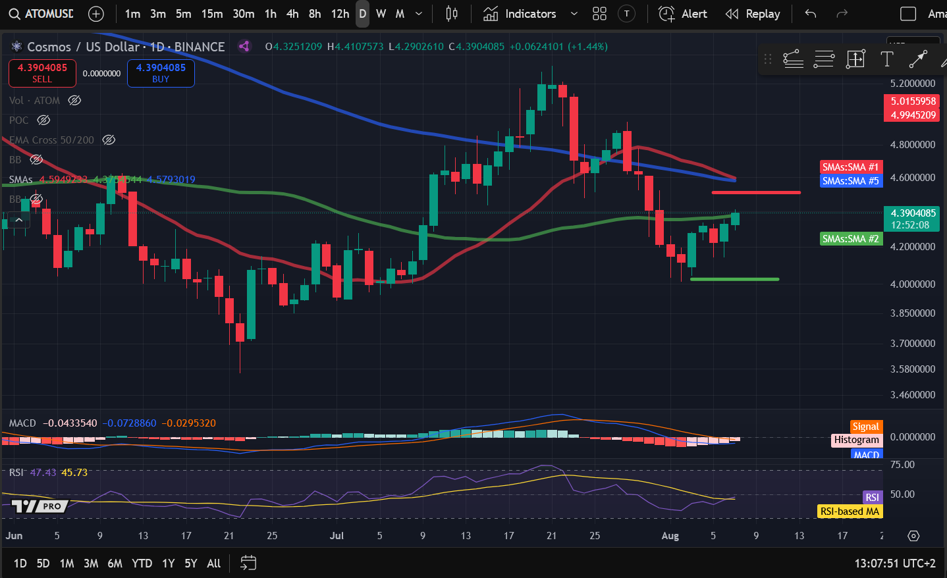Open symbol search for ATOMUSD
Image resolution: width=947 pixels, height=578 pixels.
click(41, 14)
